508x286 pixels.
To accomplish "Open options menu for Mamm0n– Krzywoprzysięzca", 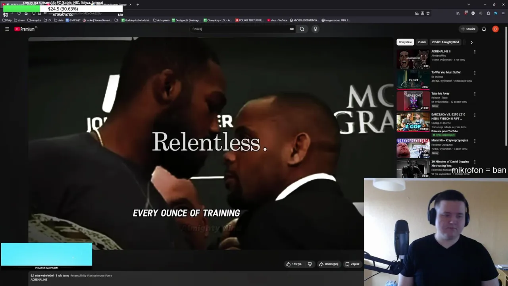I will pyautogui.click(x=475, y=141).
